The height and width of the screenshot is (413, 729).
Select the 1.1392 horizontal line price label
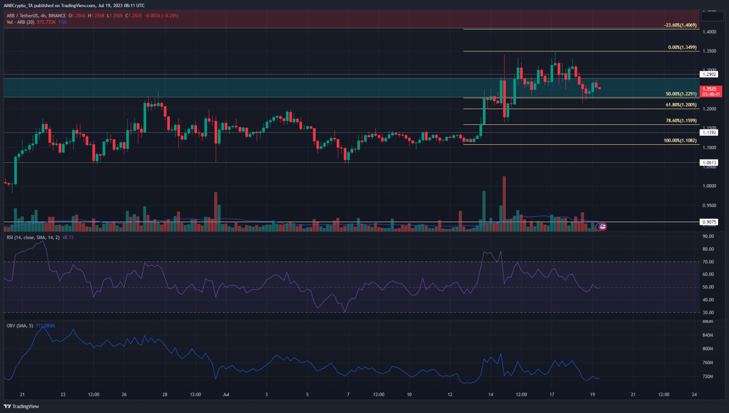click(710, 133)
